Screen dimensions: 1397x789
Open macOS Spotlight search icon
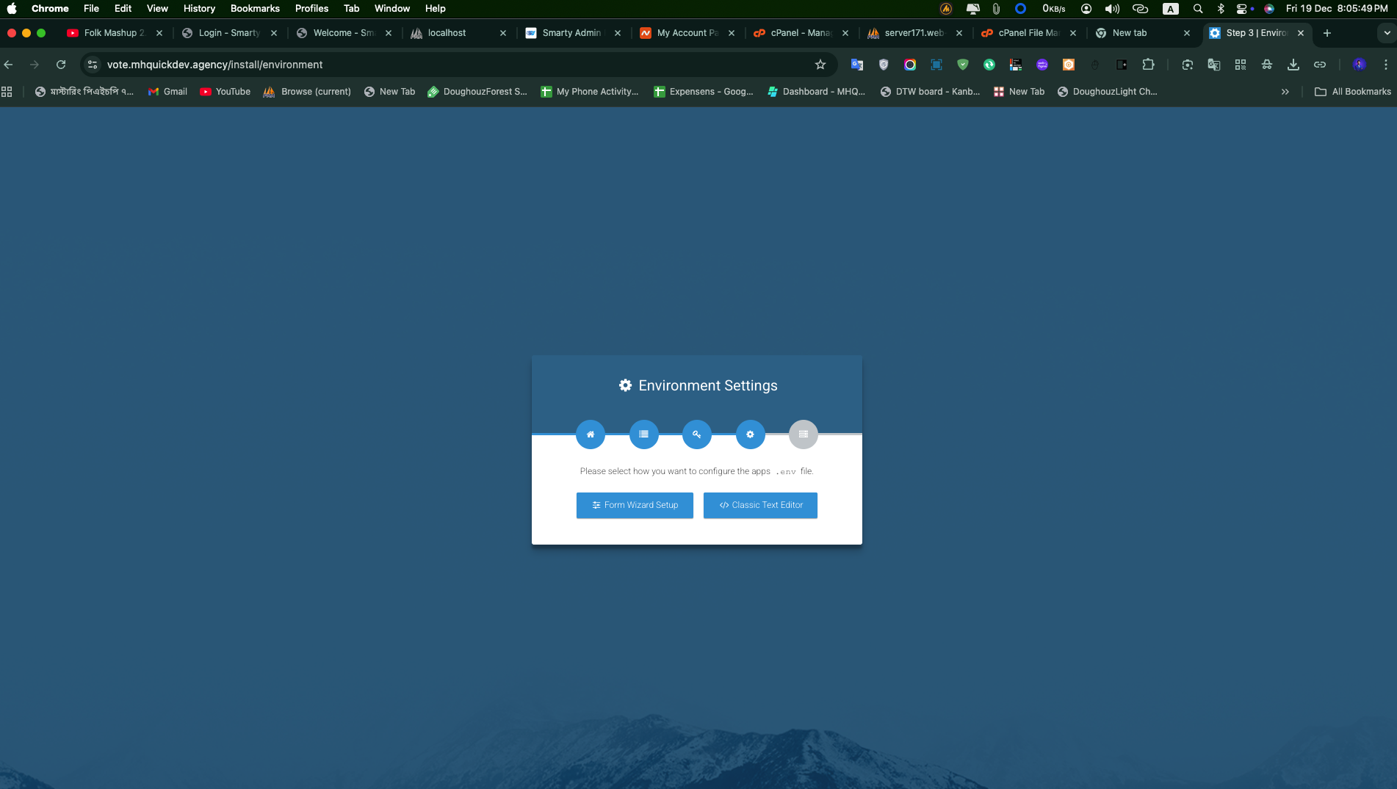[1197, 9]
